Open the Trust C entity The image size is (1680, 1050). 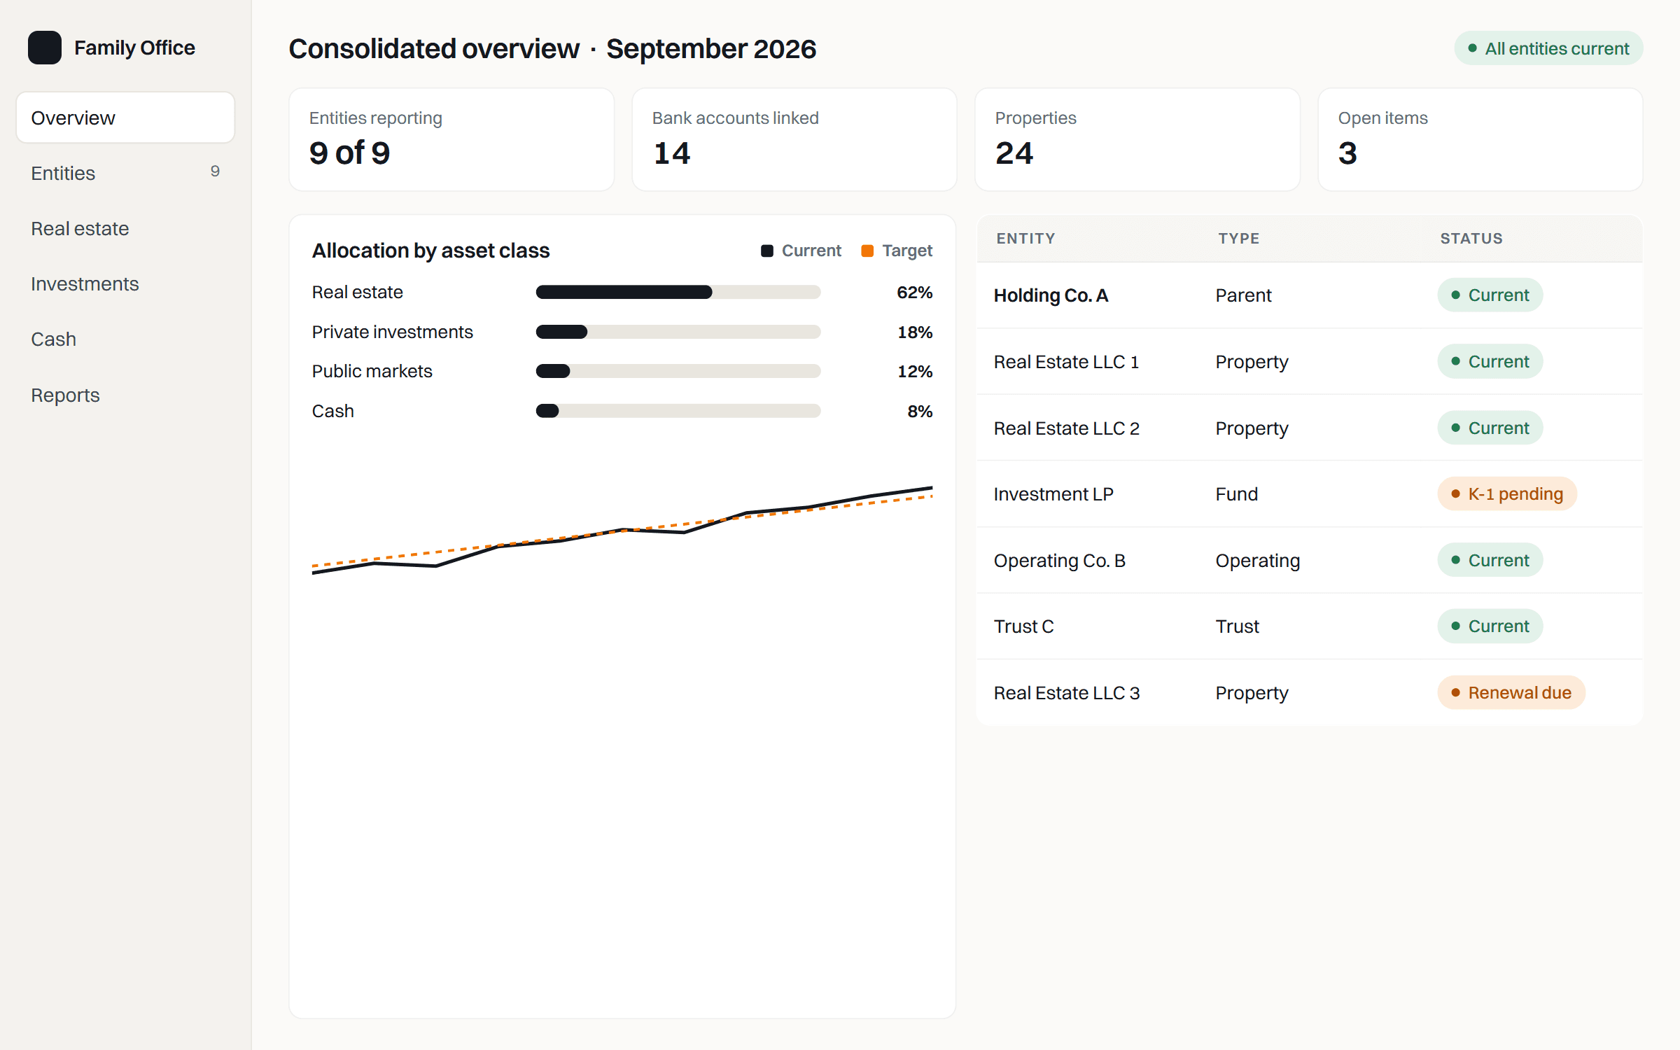pyautogui.click(x=1310, y=626)
